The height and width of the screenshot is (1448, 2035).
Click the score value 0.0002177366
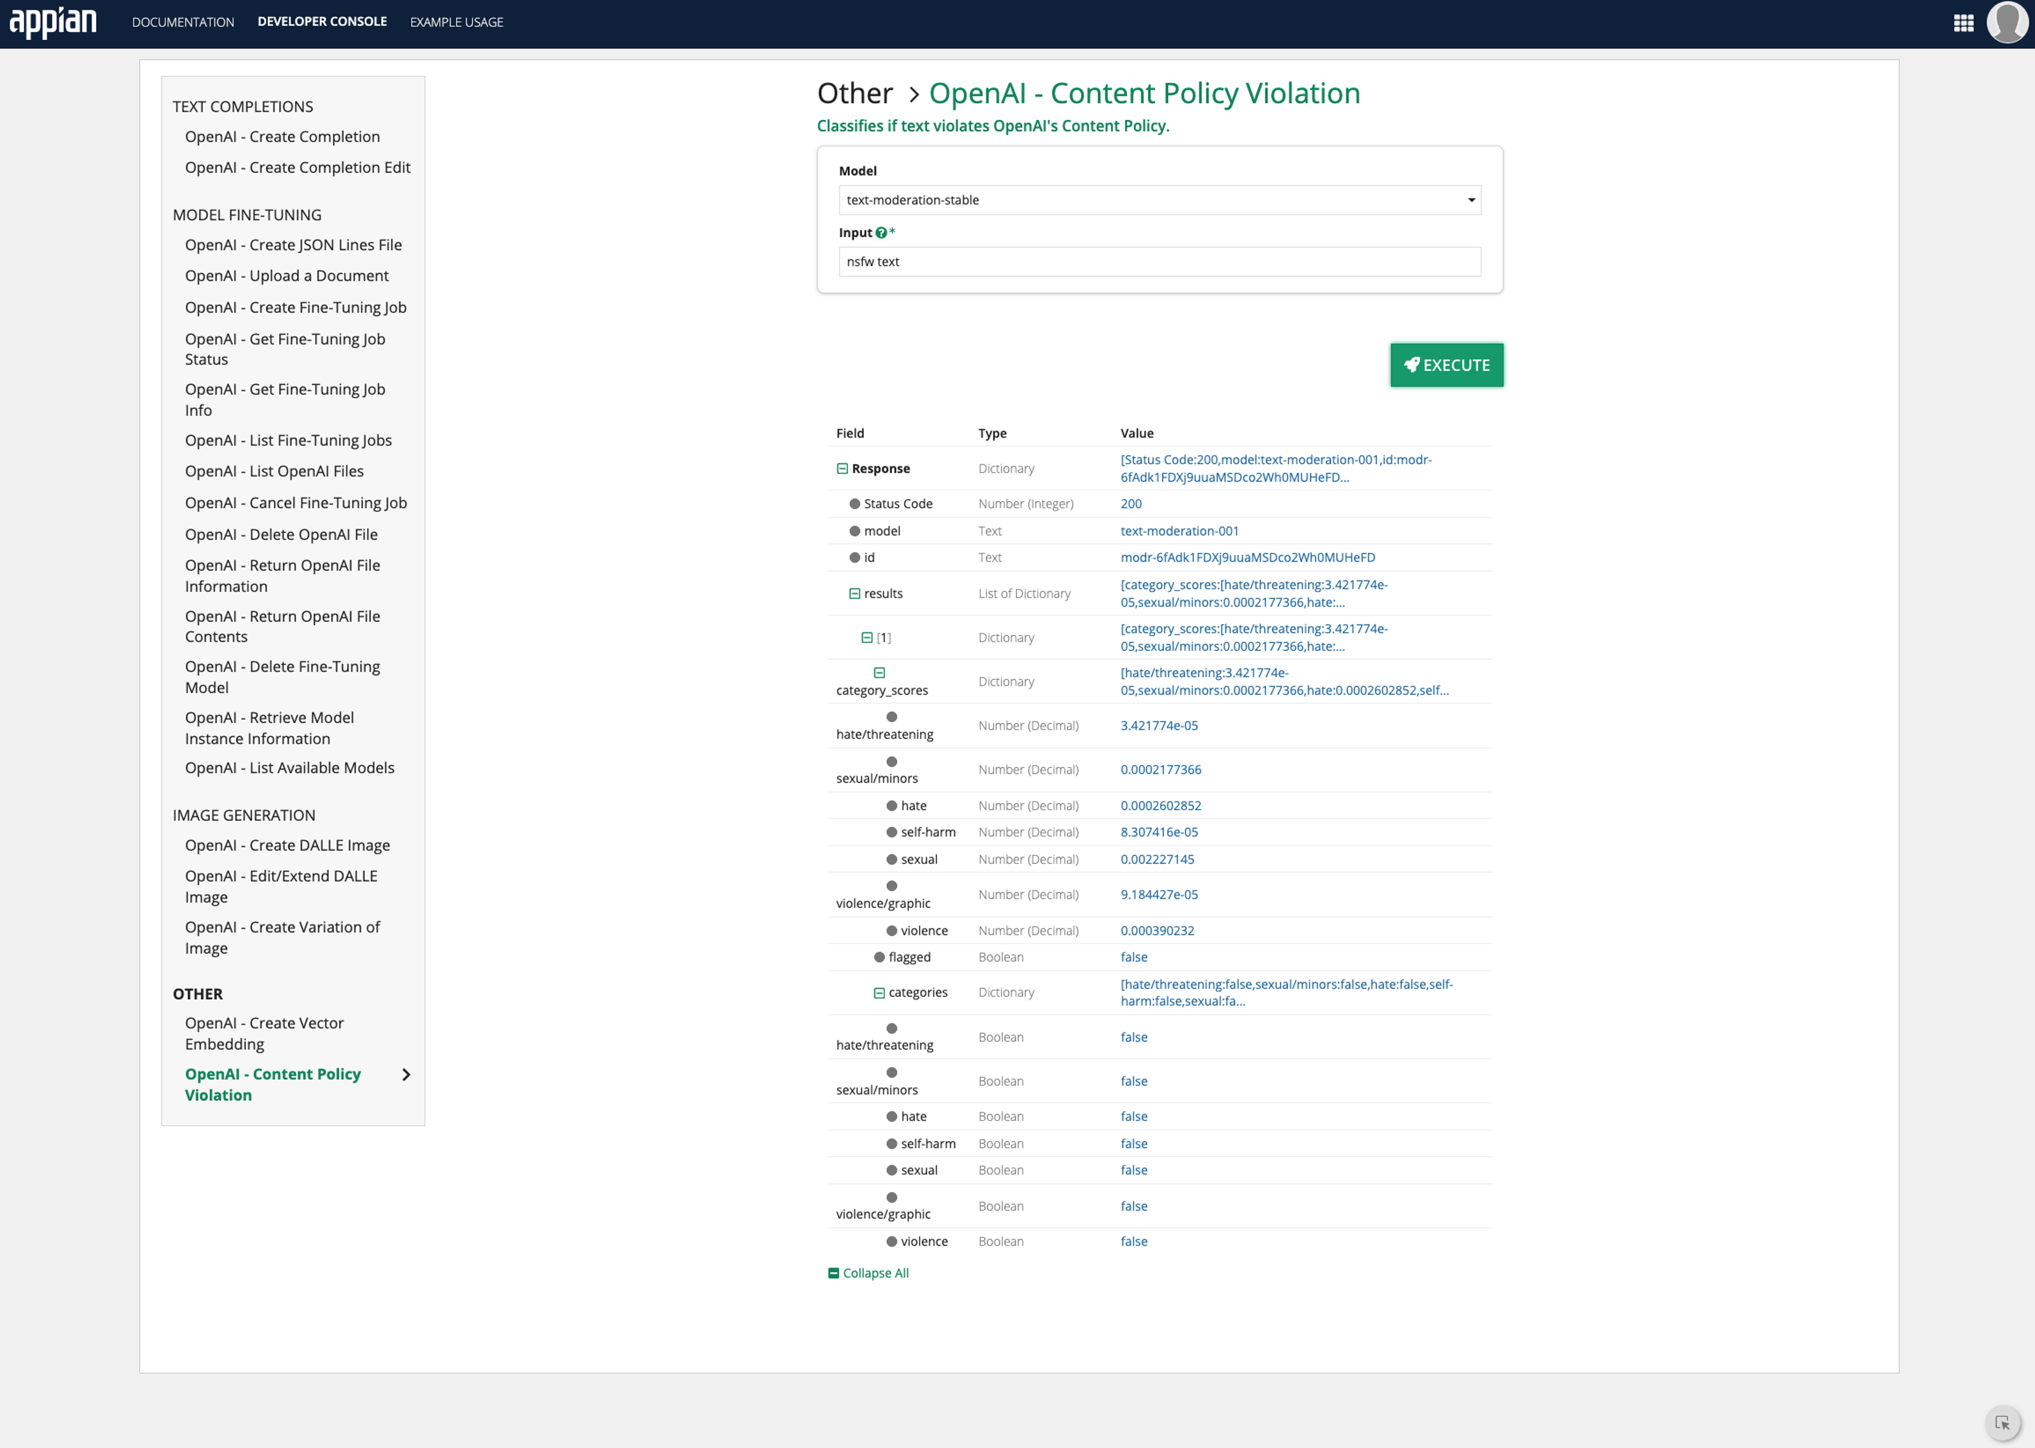point(1161,770)
